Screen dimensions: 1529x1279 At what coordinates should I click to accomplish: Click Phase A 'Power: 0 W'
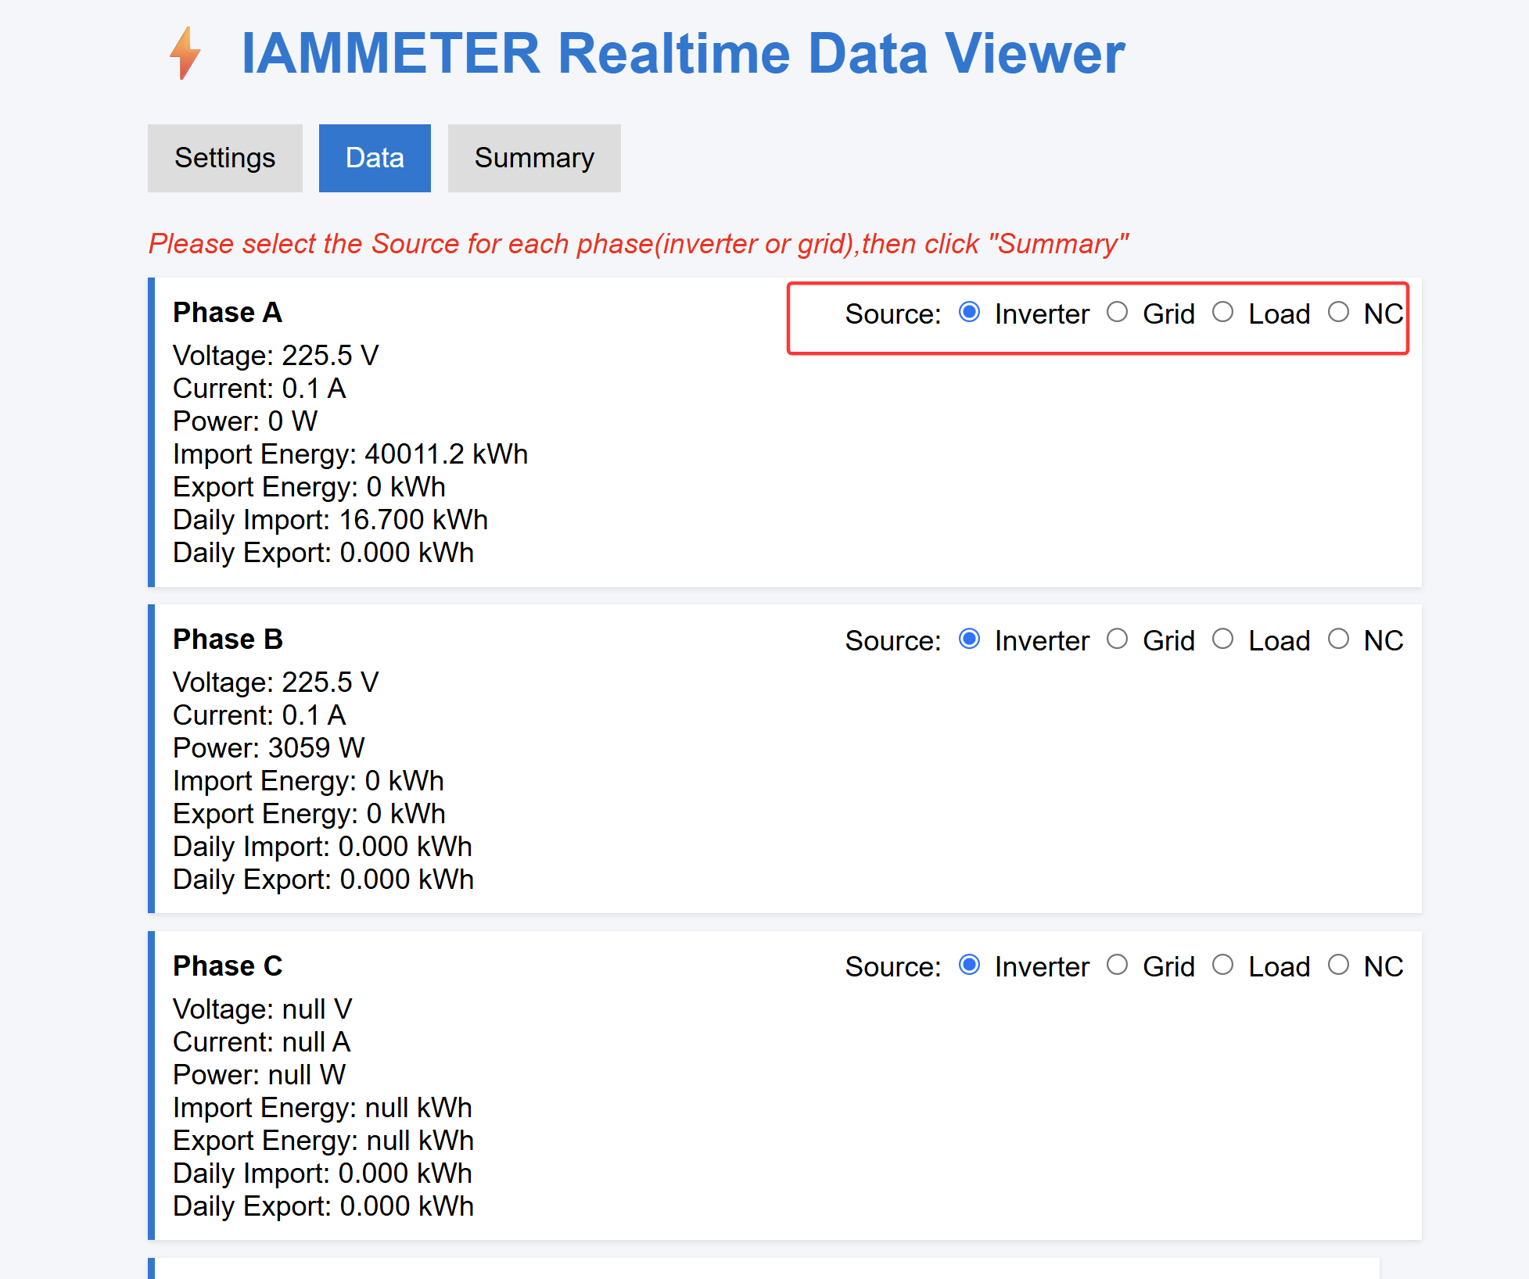point(245,421)
